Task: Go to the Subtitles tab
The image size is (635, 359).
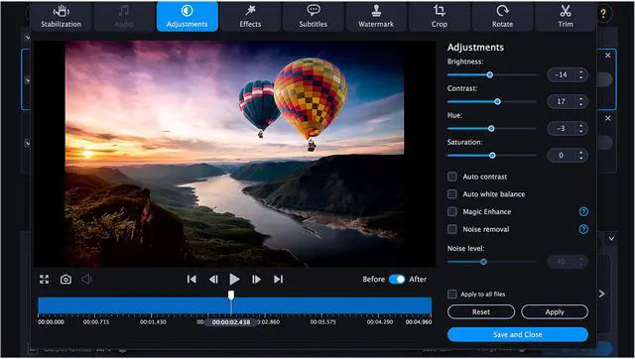Action: click(x=314, y=17)
